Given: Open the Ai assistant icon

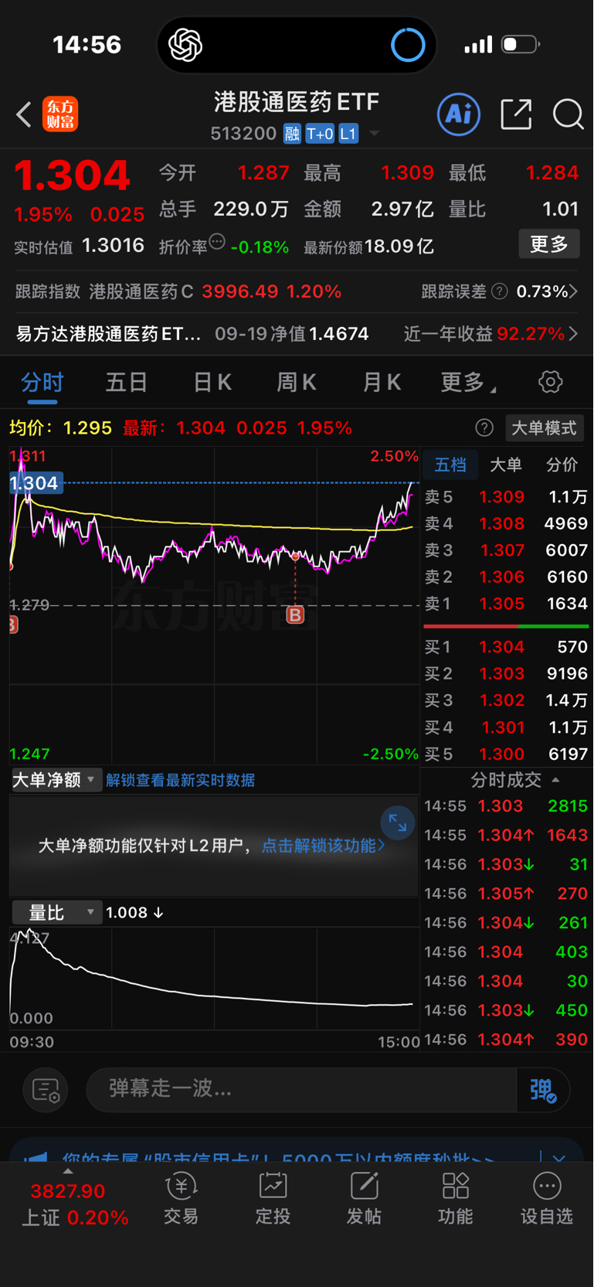Looking at the screenshot, I should pyautogui.click(x=459, y=114).
